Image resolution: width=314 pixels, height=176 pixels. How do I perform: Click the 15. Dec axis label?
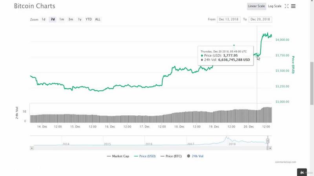[75, 126]
